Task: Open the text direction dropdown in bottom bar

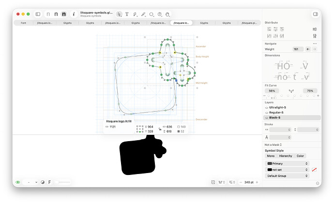Action: [x=222, y=182]
